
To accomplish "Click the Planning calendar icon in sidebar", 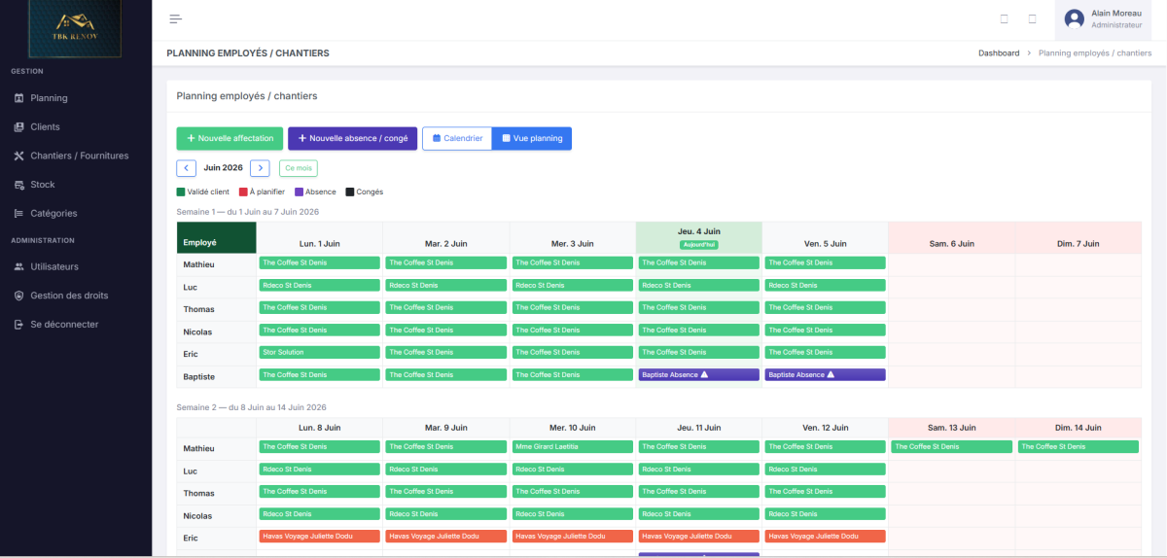I will click(19, 98).
